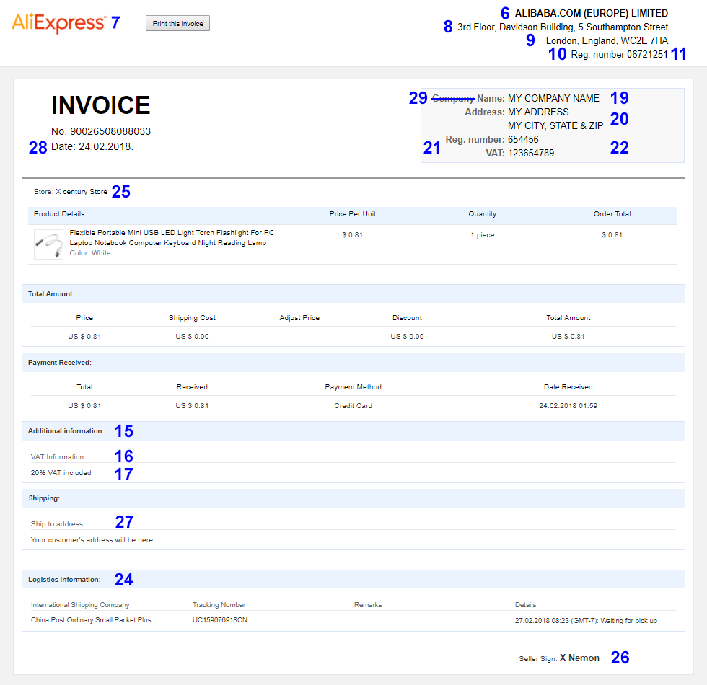Click the invoice Date 24.02.2018
Viewport: 707px width, 685px height.
tap(92, 147)
